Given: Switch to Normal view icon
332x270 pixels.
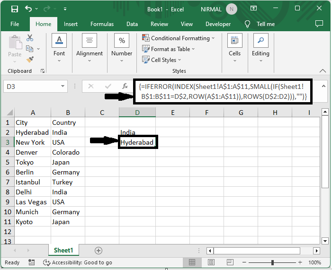Looking at the screenshot, I should 192,262.
